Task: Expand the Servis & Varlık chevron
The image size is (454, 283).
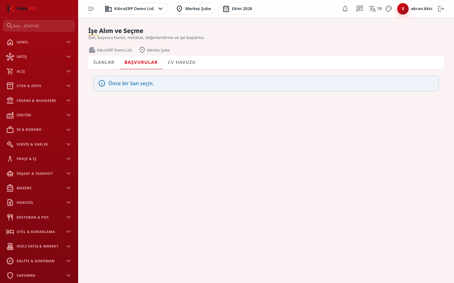Action: pos(68,144)
